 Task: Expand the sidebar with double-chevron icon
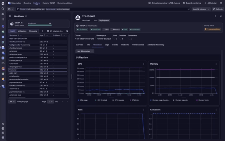(x=3, y=124)
